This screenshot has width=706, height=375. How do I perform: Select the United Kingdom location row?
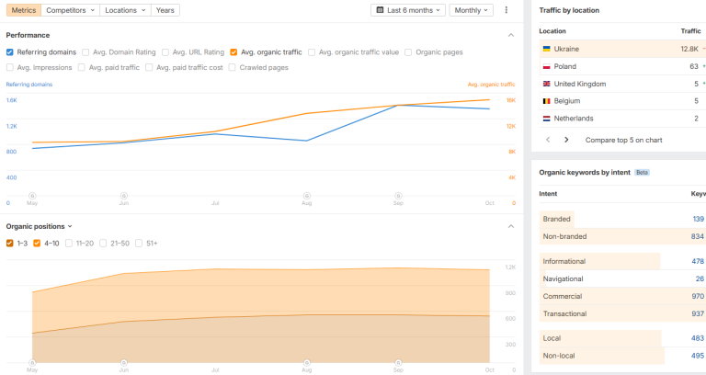[622, 84]
